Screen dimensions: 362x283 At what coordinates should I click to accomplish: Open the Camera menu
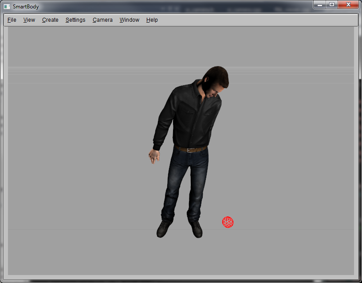(x=102, y=20)
